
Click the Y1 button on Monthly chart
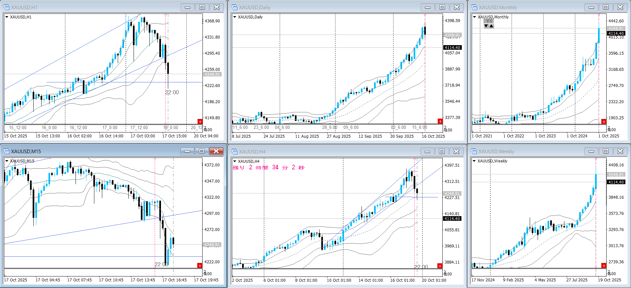[489, 21]
